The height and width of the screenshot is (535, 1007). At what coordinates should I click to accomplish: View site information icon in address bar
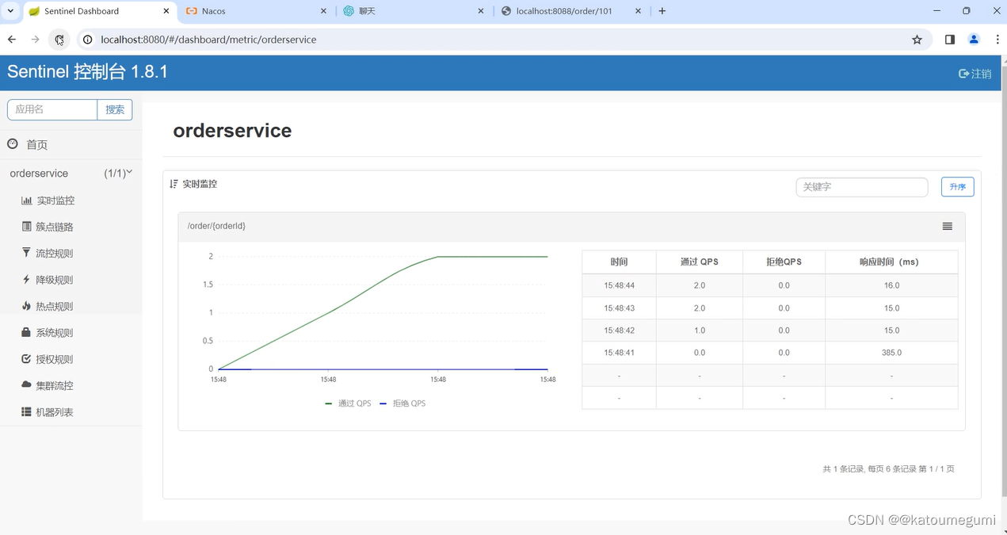(88, 40)
